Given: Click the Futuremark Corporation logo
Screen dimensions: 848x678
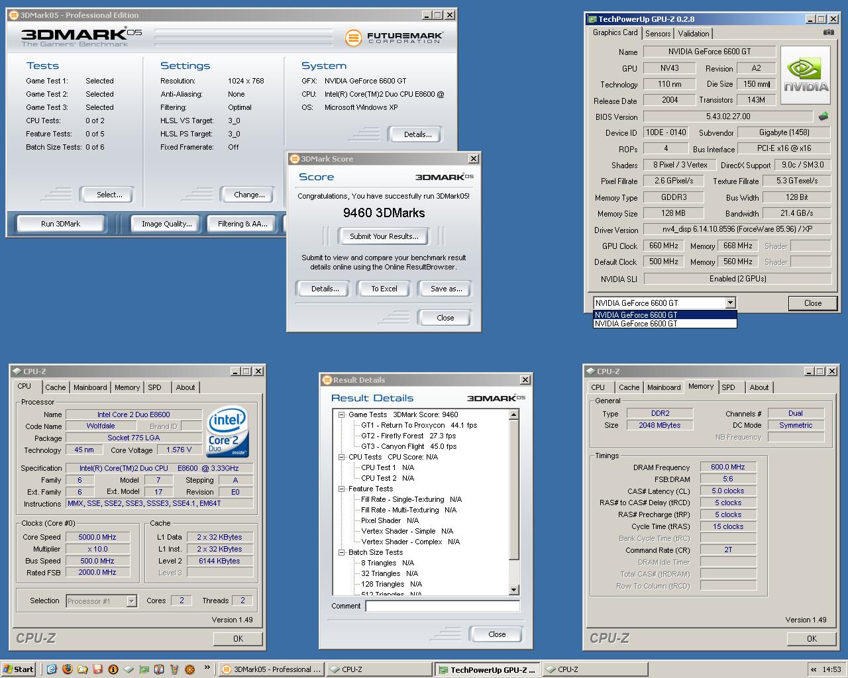Looking at the screenshot, I should pos(394,38).
